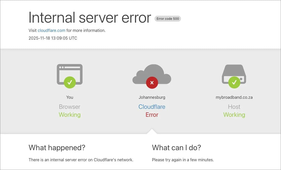Click the 'Error code 500' badge
This screenshot has height=170, width=281.
167,19
